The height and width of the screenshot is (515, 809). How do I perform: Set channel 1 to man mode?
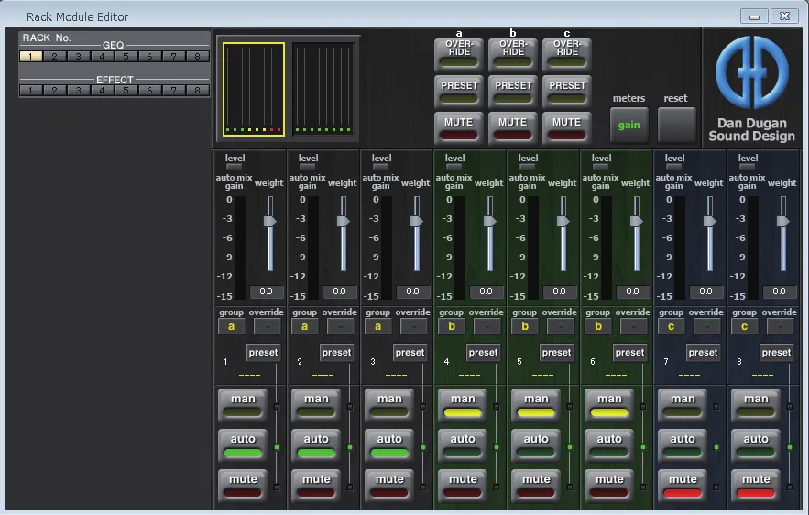pos(243,405)
